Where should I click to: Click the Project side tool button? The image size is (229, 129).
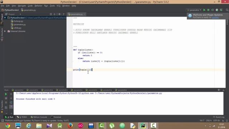point(2,19)
